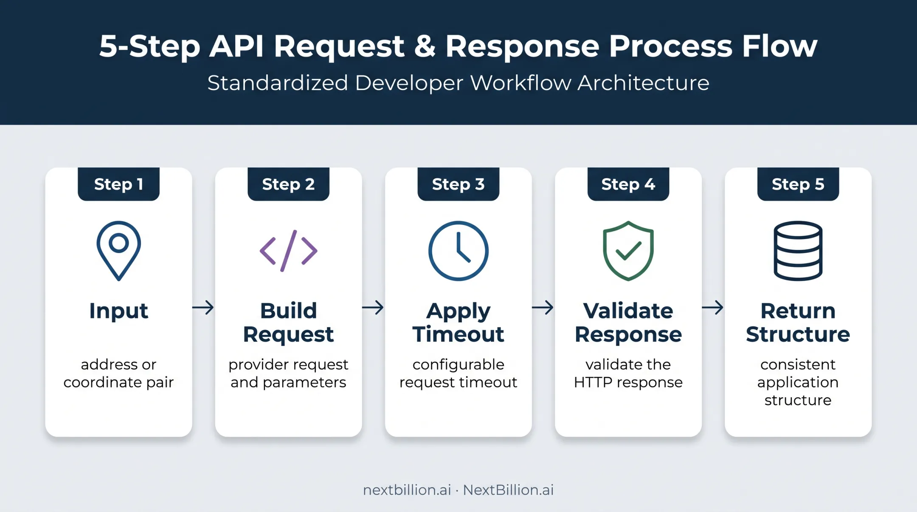
Task: Click 'provider request and parameters' description
Action: point(288,373)
